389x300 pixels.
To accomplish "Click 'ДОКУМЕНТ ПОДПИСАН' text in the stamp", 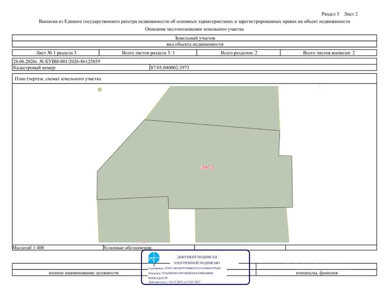I will [x=197, y=257].
